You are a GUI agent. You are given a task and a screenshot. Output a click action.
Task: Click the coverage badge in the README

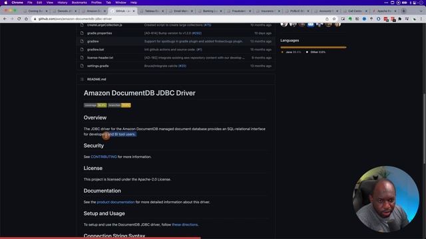point(95,105)
